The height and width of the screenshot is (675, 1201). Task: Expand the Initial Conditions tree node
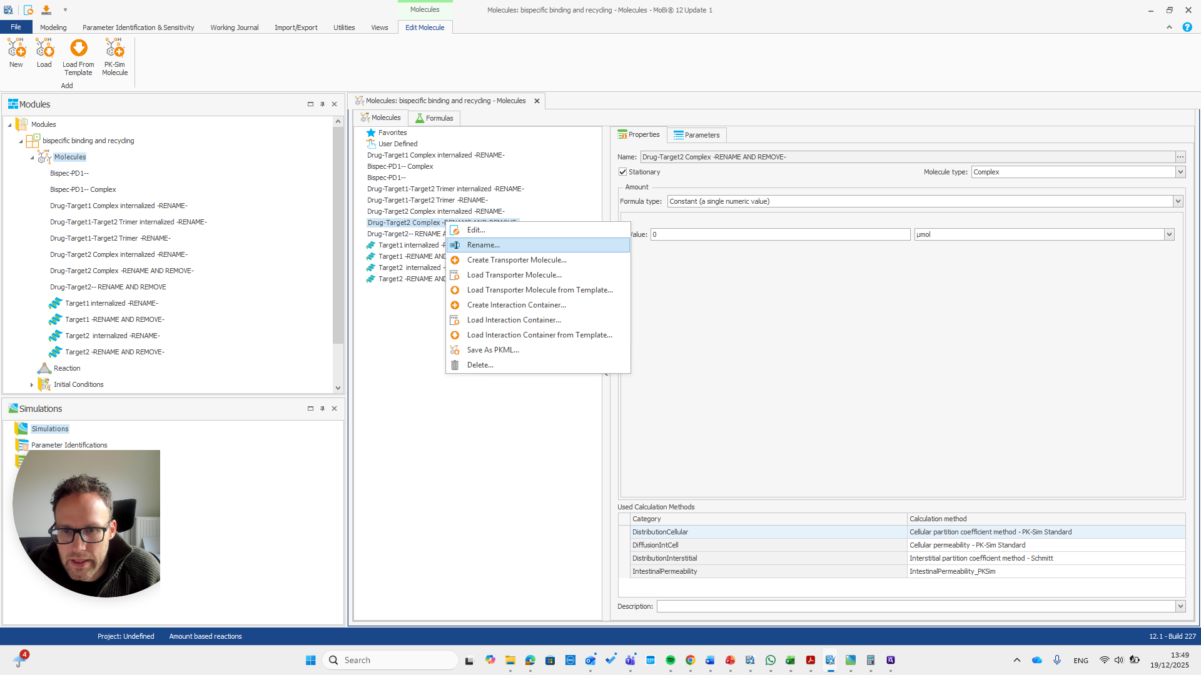(32, 385)
